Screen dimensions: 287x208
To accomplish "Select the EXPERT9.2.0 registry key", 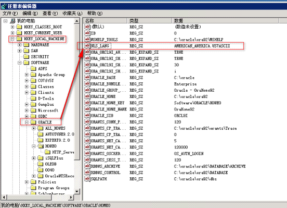I will [58, 140].
